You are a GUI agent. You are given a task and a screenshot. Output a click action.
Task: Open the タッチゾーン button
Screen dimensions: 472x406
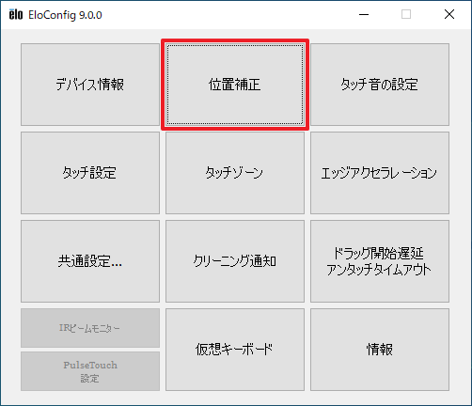235,173
